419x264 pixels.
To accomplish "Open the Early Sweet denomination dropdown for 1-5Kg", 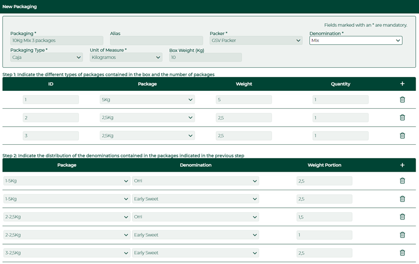I will (x=195, y=199).
